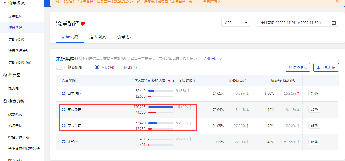Open 趋势 for 自主访问 row
Screen dimensions: 345x161
[x=314, y=93]
